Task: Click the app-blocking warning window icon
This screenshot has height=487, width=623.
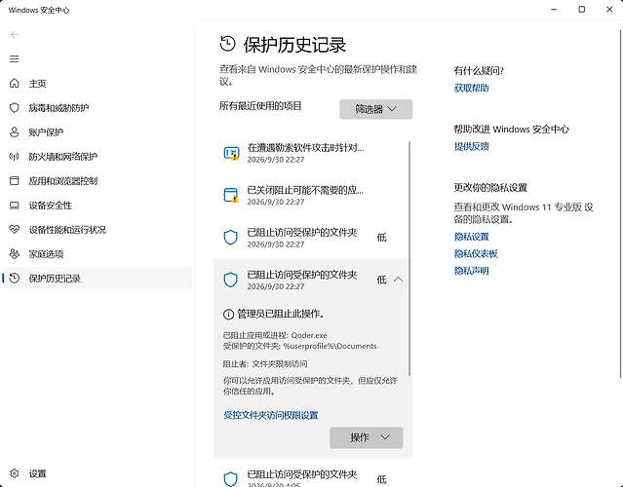Action: 231,195
